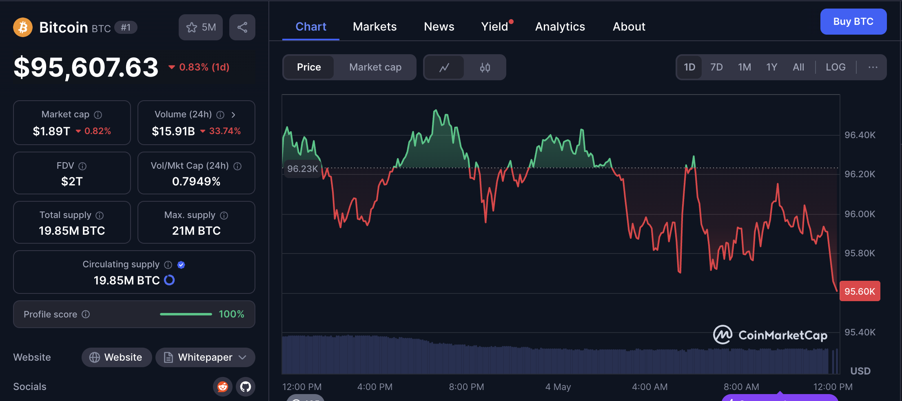
Task: Select the Price chart mode
Action: [309, 67]
